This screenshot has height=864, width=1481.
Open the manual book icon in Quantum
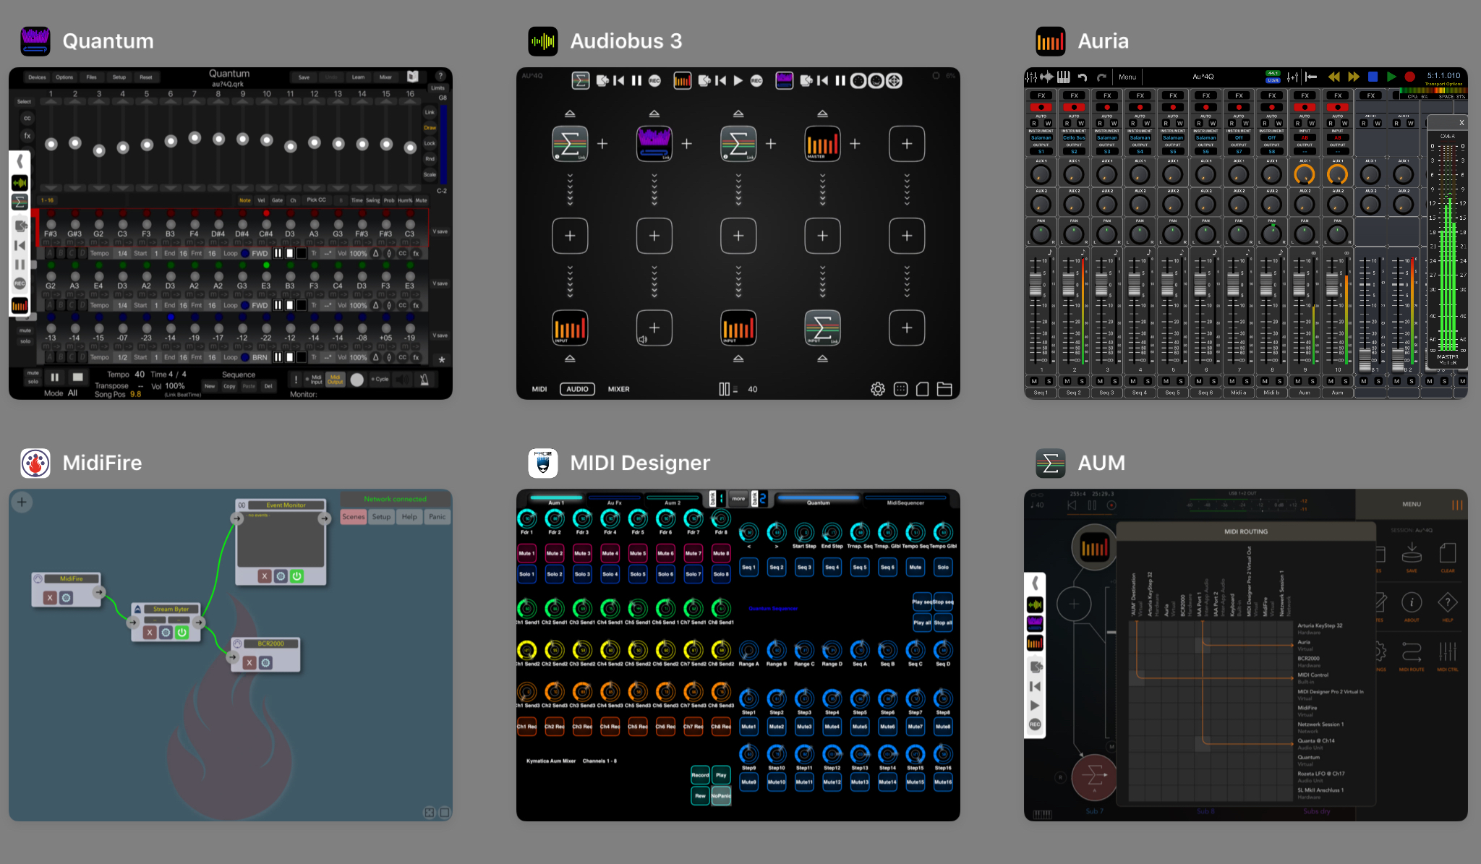(413, 76)
